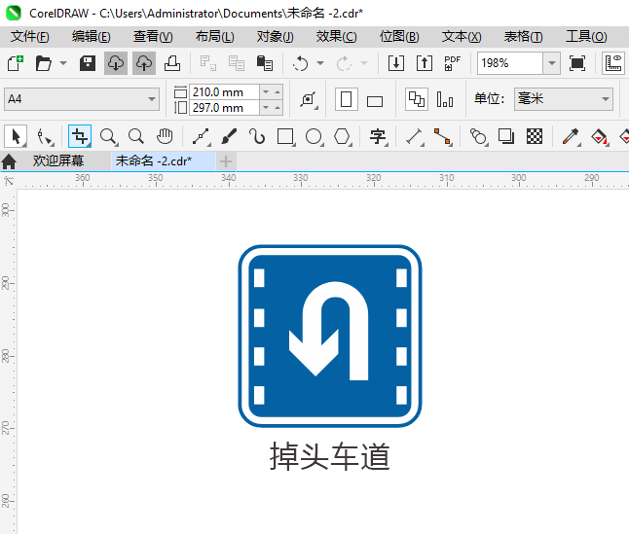Toggle the rulers display icon

coord(613,63)
